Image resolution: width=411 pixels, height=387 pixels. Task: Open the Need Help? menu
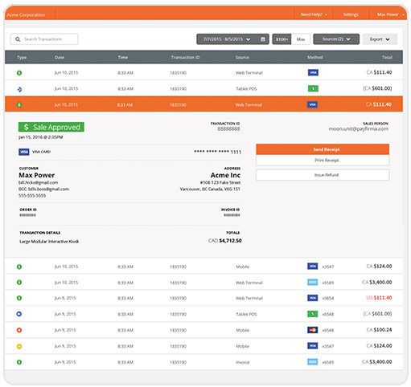click(x=314, y=14)
